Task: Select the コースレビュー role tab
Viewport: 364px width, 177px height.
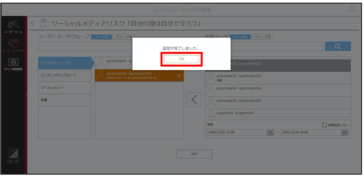Action: coord(64,88)
